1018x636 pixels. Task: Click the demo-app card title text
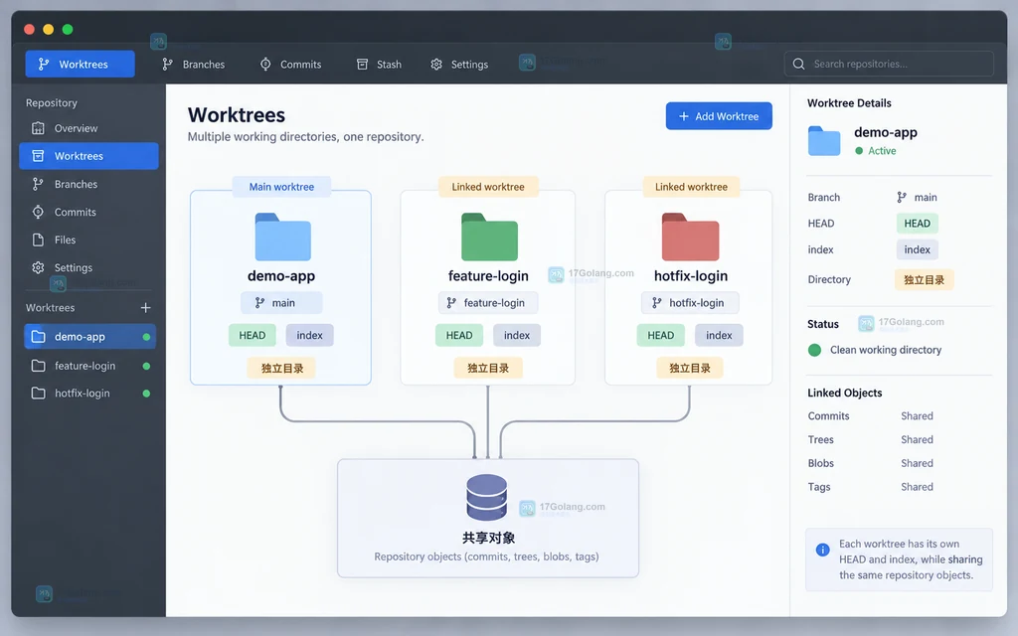pos(281,276)
